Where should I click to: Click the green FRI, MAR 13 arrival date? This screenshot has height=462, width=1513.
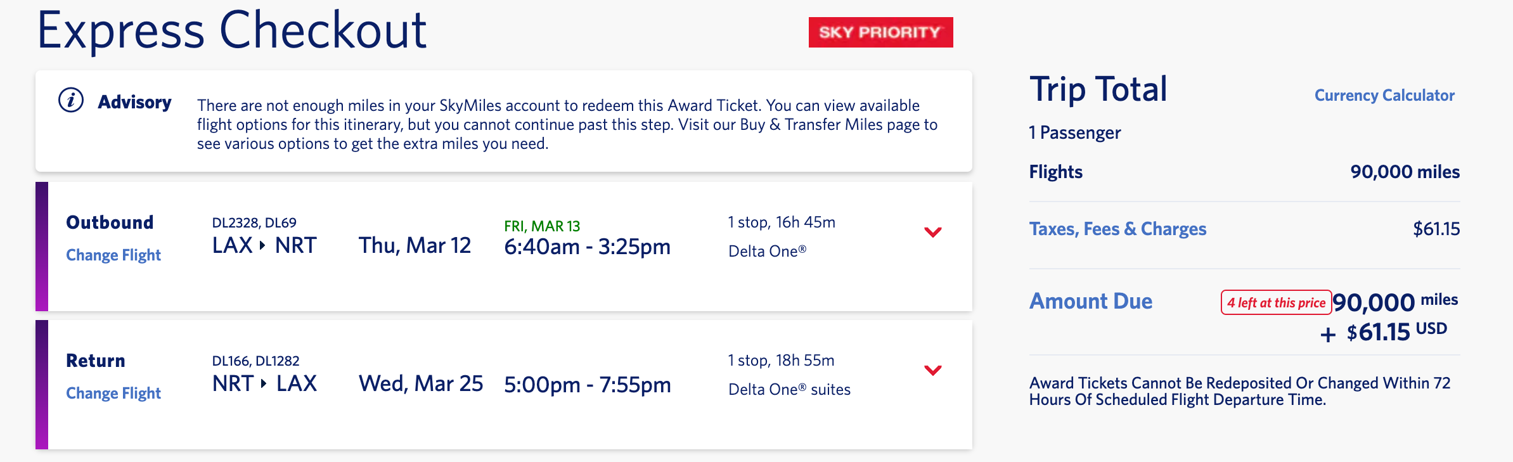542,226
